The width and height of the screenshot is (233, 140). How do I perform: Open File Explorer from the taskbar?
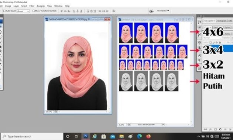point(121,136)
